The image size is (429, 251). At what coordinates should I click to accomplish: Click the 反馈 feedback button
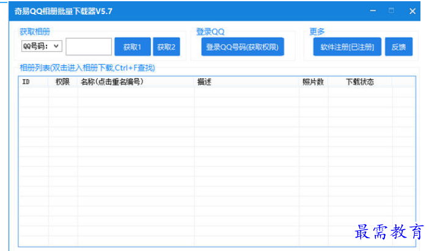tap(398, 47)
